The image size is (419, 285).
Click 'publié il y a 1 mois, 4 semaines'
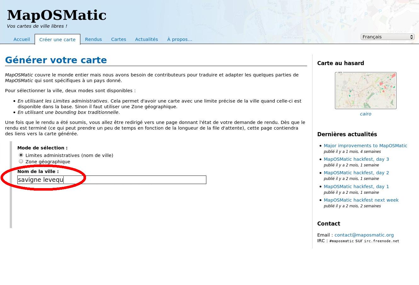[x=352, y=152]
